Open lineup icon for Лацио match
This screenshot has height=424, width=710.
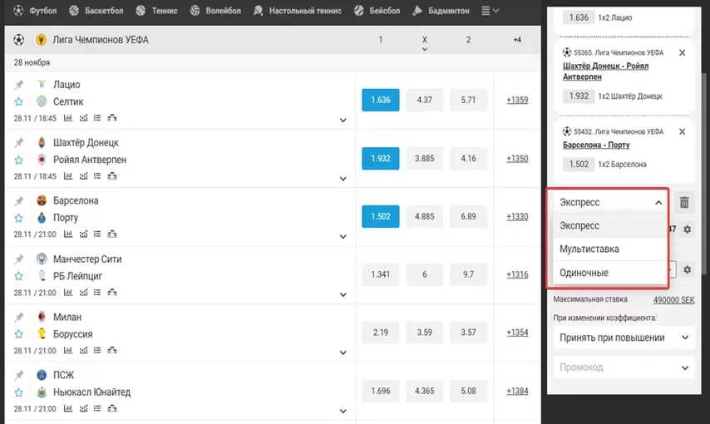[112, 118]
